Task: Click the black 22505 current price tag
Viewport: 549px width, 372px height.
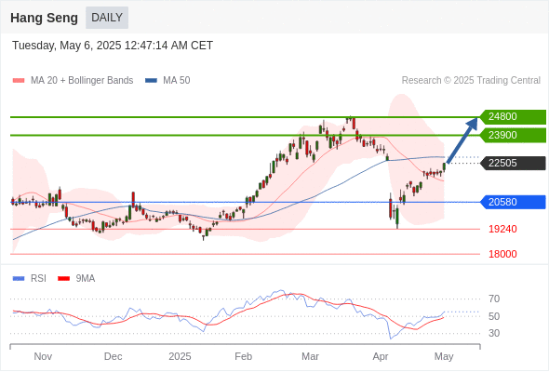Action: 513,163
